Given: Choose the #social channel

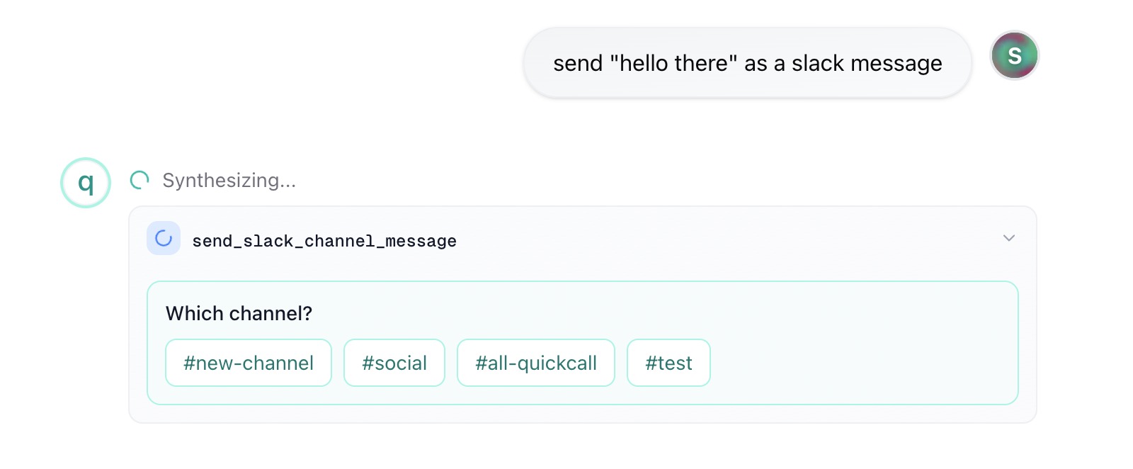Looking at the screenshot, I should tap(394, 363).
